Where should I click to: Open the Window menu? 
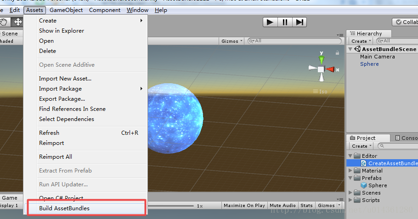(x=137, y=10)
